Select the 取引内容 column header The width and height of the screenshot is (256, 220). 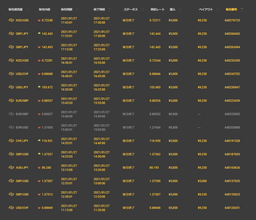click(44, 10)
